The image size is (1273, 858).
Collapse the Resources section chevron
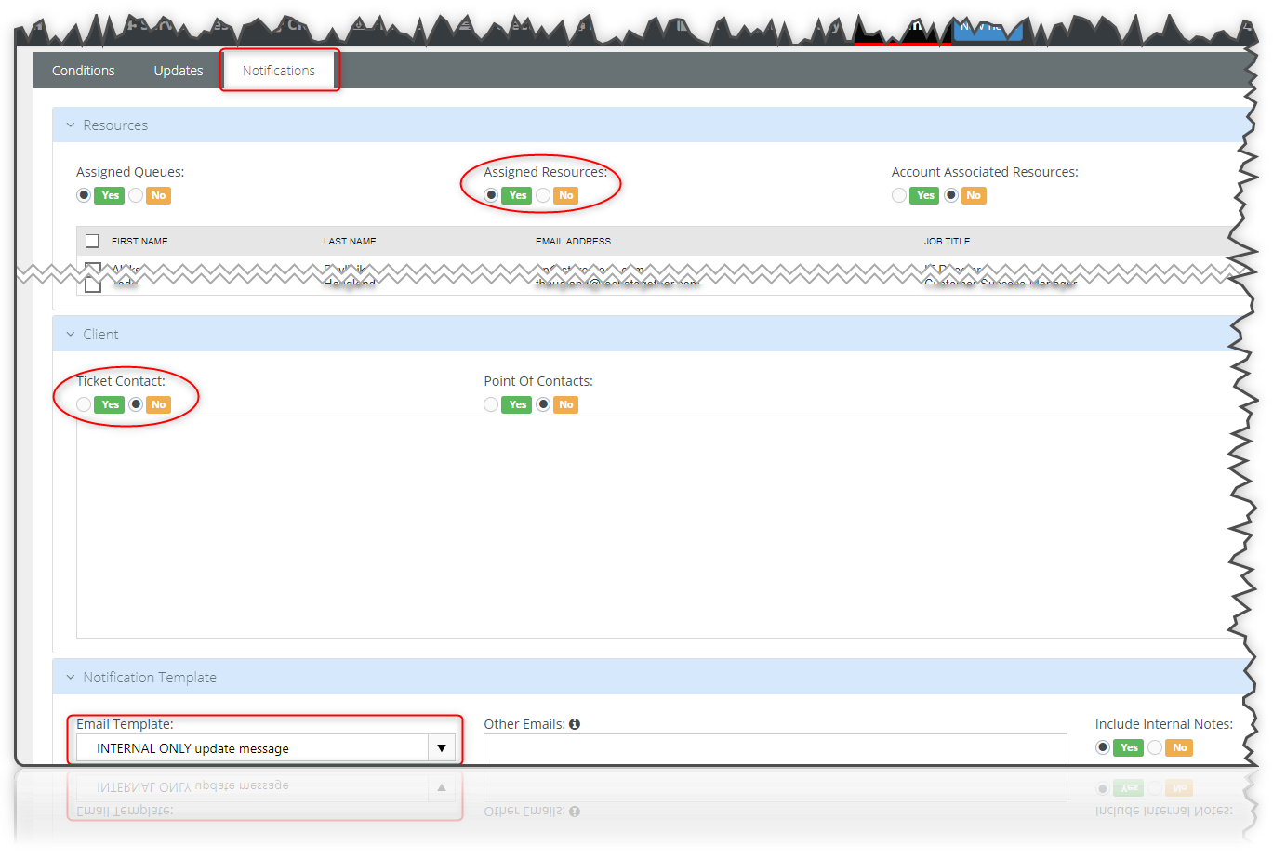tap(70, 125)
